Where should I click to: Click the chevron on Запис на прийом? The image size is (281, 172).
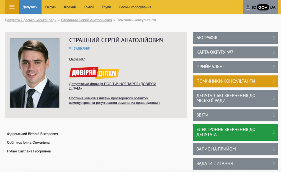(273, 149)
